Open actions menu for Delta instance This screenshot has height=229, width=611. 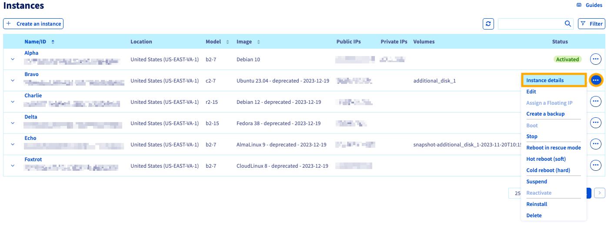click(x=595, y=123)
